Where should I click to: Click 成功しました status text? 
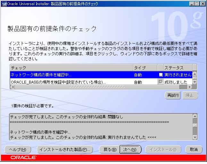pos(176,82)
